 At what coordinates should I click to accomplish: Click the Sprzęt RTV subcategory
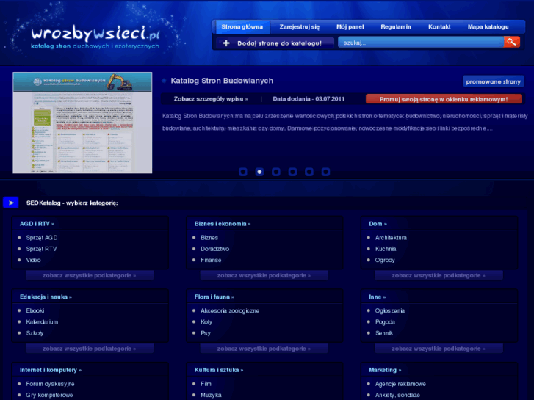[x=41, y=249]
